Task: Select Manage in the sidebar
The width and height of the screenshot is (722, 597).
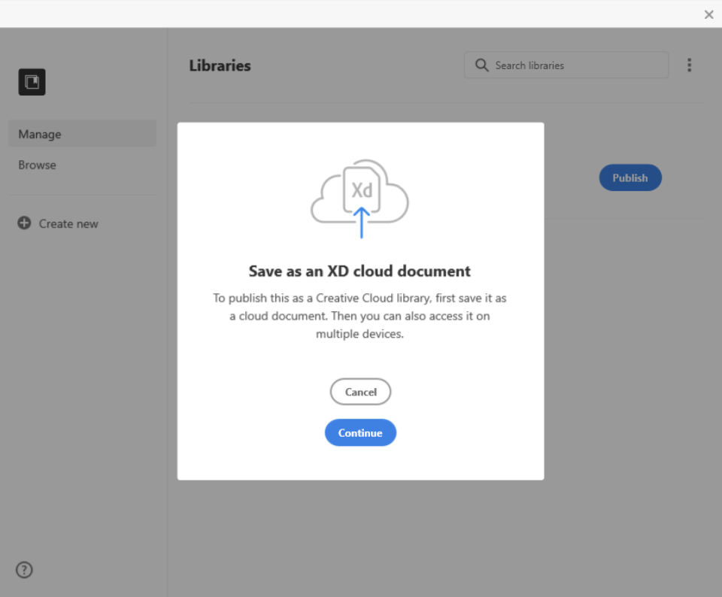Action: pyautogui.click(x=39, y=133)
